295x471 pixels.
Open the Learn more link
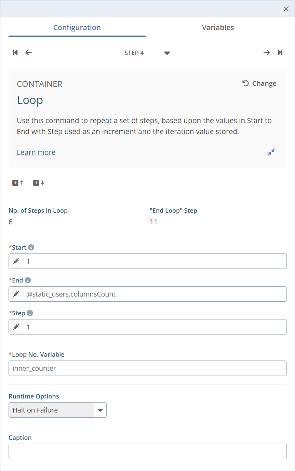pos(36,152)
